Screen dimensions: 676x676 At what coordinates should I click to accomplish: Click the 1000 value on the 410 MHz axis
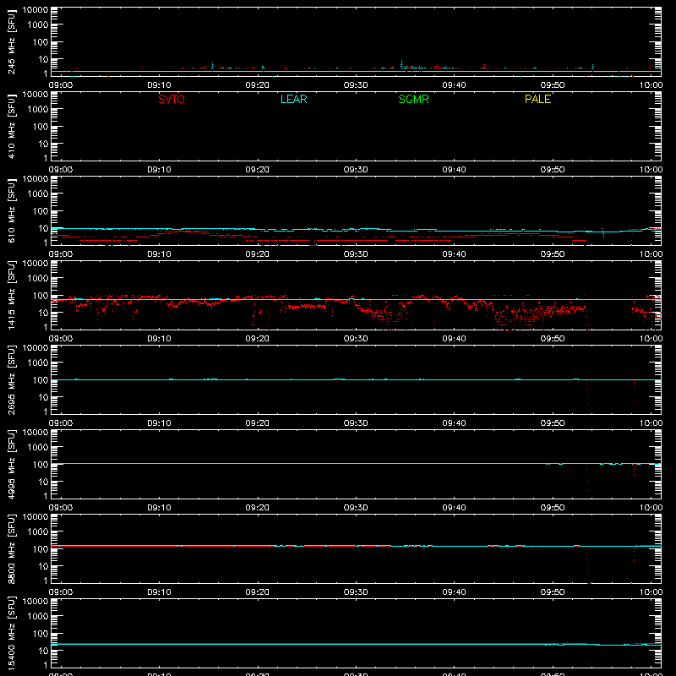(38, 110)
